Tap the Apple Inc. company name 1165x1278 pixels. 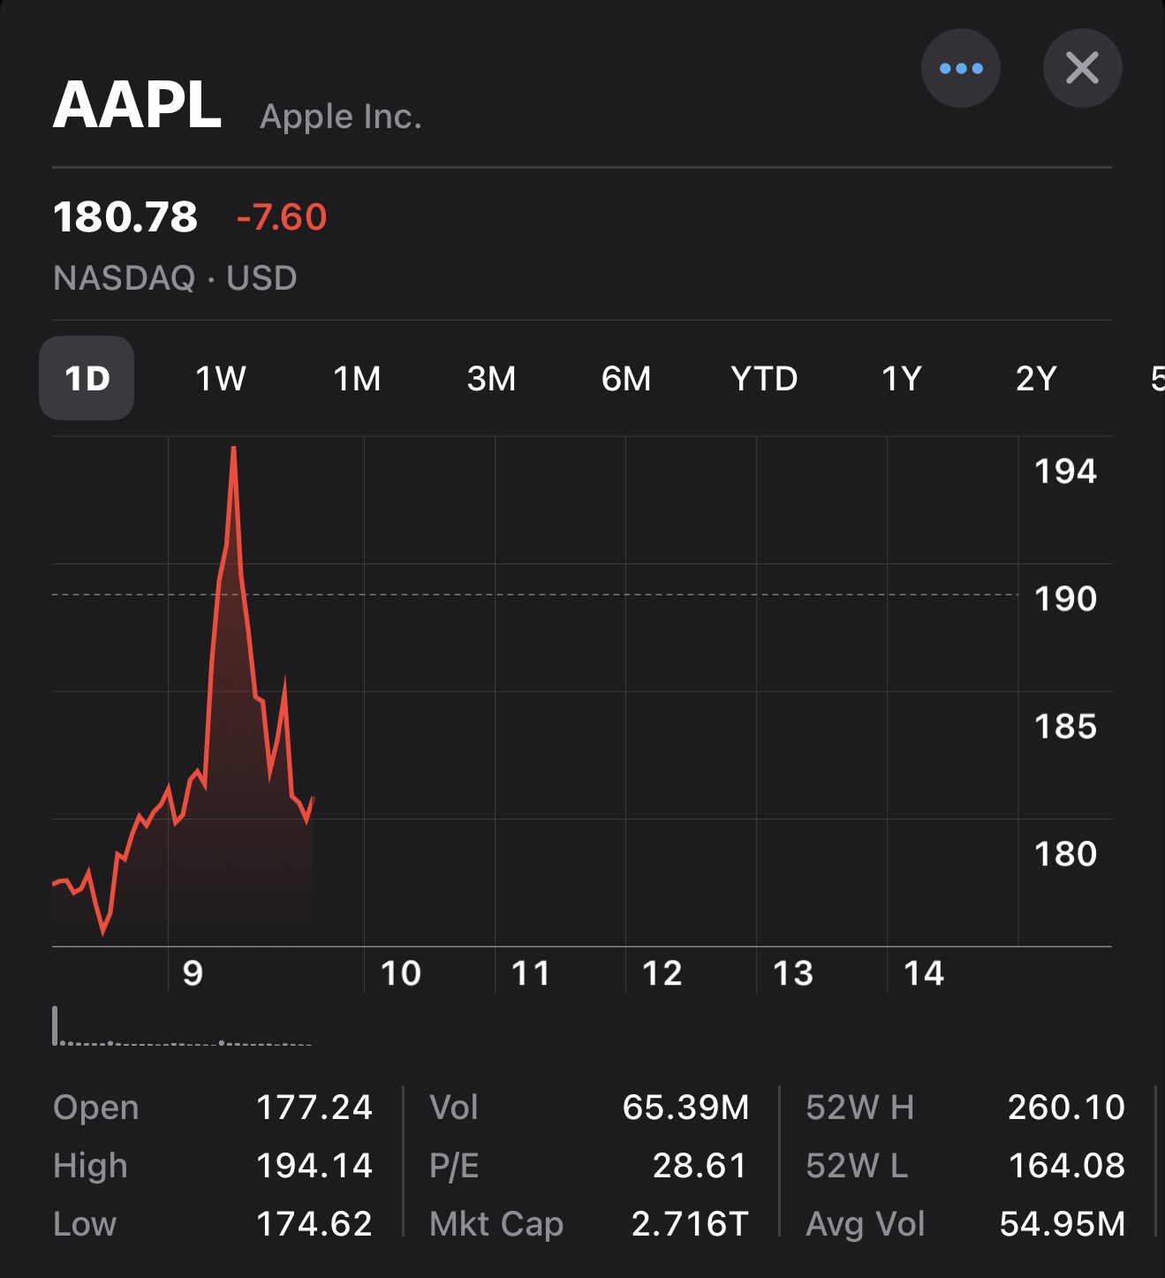click(x=341, y=117)
